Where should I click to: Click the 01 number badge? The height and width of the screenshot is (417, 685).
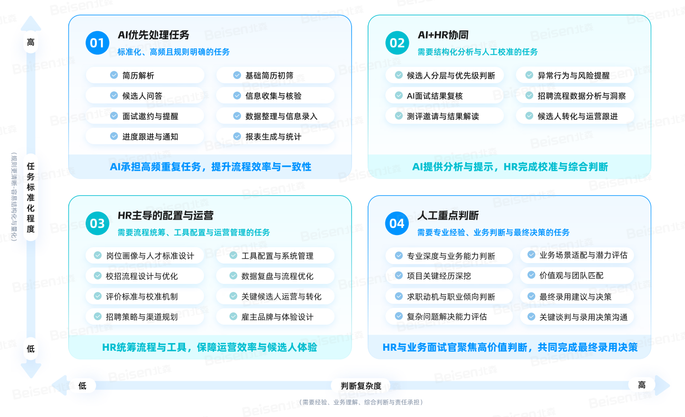(x=97, y=43)
